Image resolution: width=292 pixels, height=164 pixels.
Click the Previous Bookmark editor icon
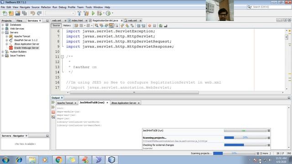[122, 26]
